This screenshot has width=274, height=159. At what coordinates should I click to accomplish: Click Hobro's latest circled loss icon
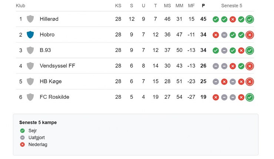(x=250, y=35)
